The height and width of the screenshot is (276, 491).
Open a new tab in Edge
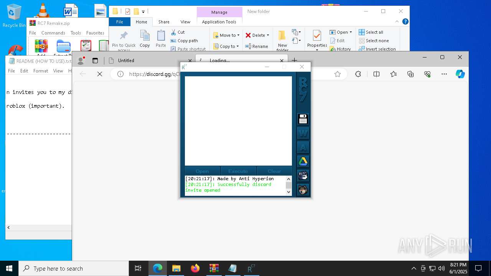[294, 60]
